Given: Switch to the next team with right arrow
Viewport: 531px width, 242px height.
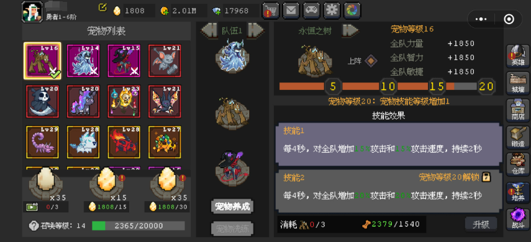Looking at the screenshot, I should pyautogui.click(x=256, y=30).
